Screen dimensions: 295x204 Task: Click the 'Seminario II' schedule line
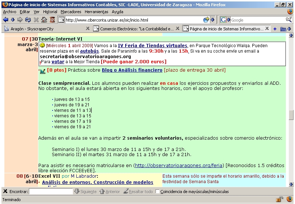click(121, 155)
